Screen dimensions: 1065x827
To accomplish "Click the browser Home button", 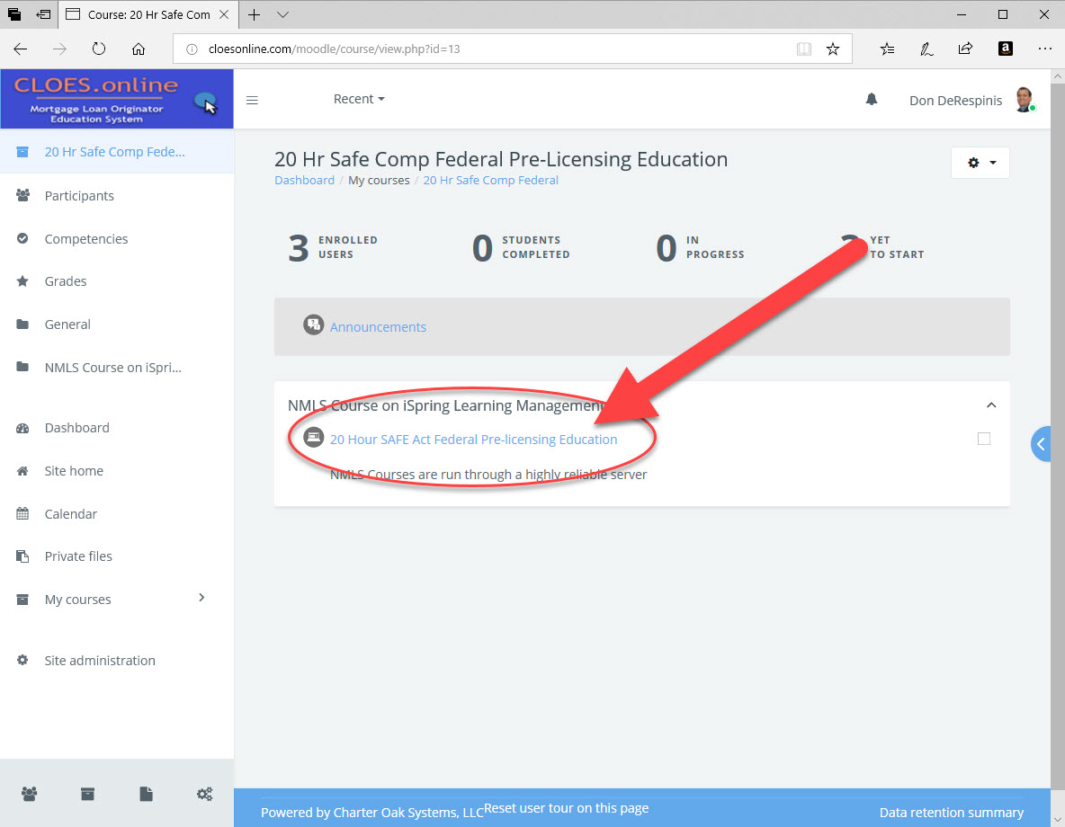I will pos(139,49).
